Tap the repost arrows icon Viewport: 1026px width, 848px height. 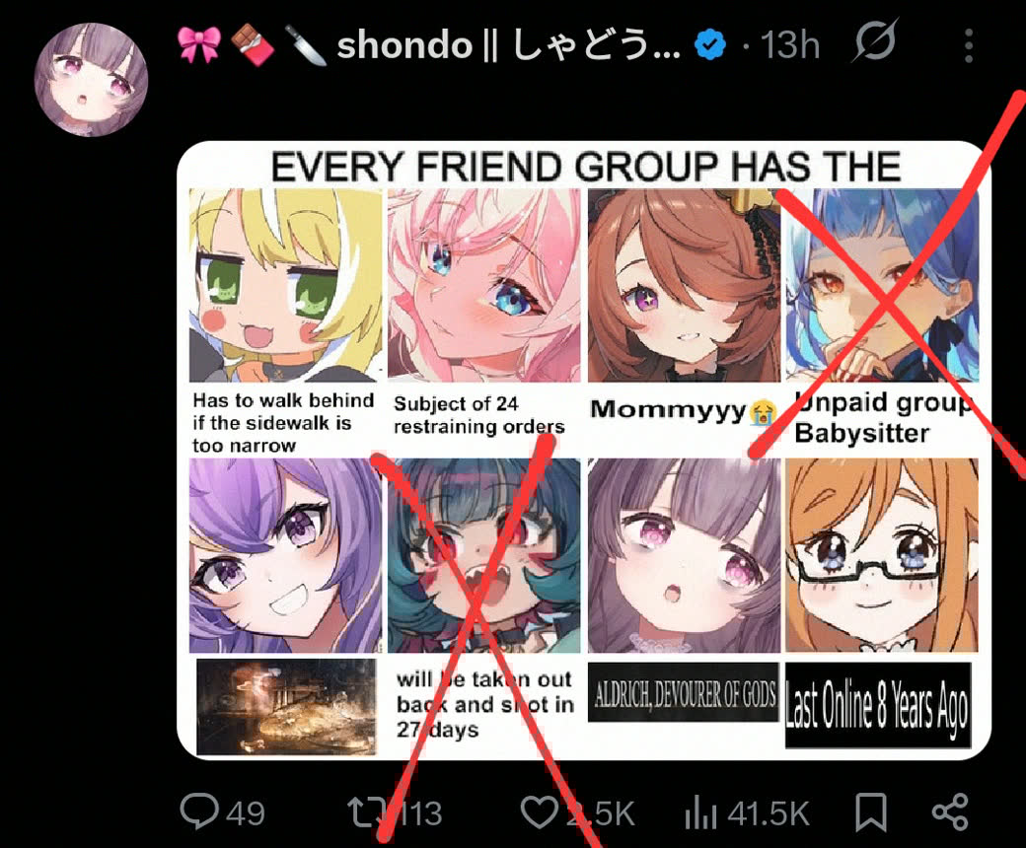coord(368,813)
